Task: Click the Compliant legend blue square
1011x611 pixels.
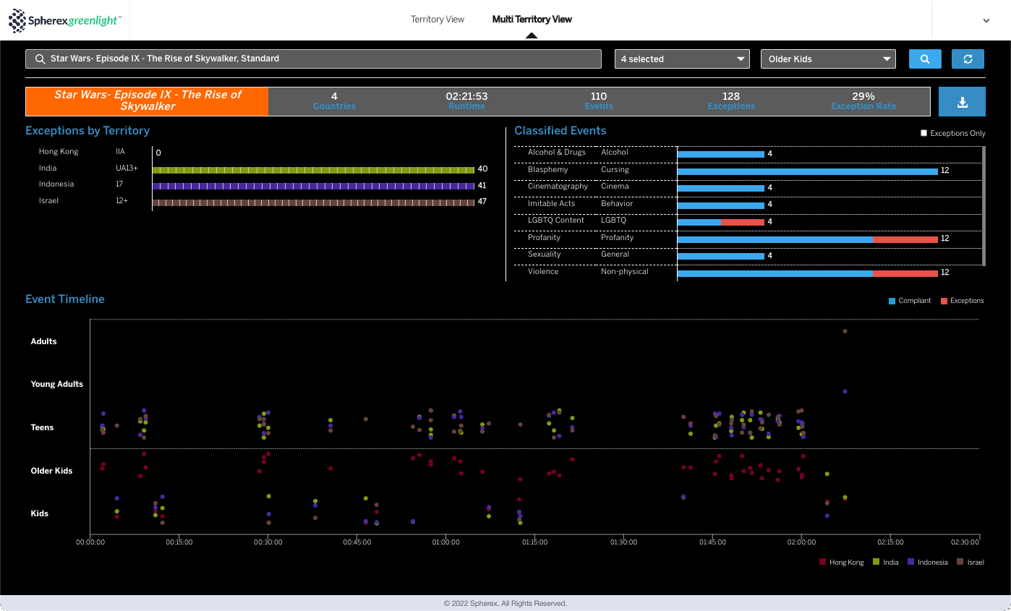Action: (892, 301)
